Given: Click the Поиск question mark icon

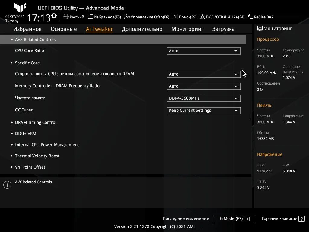Looking at the screenshot, I should pyautogui.click(x=175, y=17).
